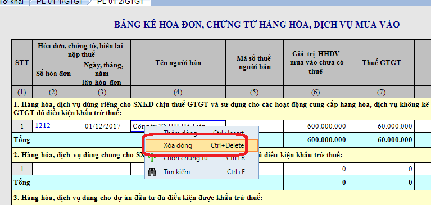Click empty invoice date cell in section 2

coord(102,169)
